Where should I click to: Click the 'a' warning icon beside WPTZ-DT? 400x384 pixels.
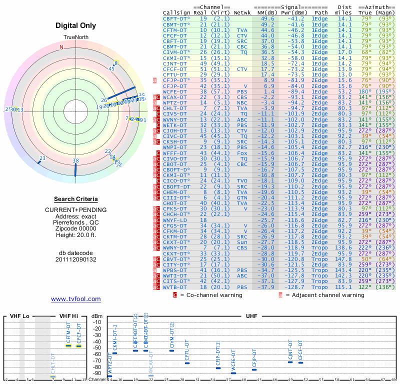[x=154, y=102]
